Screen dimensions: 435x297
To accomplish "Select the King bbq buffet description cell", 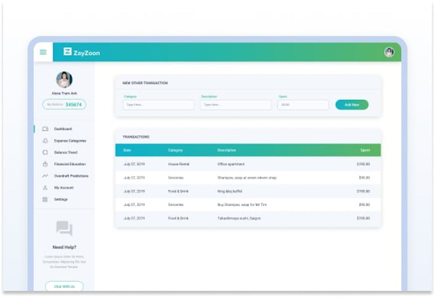I will pyautogui.click(x=230, y=191).
